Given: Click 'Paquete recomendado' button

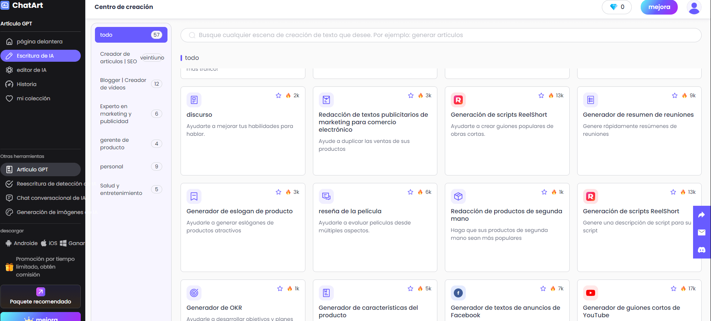Looking at the screenshot, I should pyautogui.click(x=40, y=297).
